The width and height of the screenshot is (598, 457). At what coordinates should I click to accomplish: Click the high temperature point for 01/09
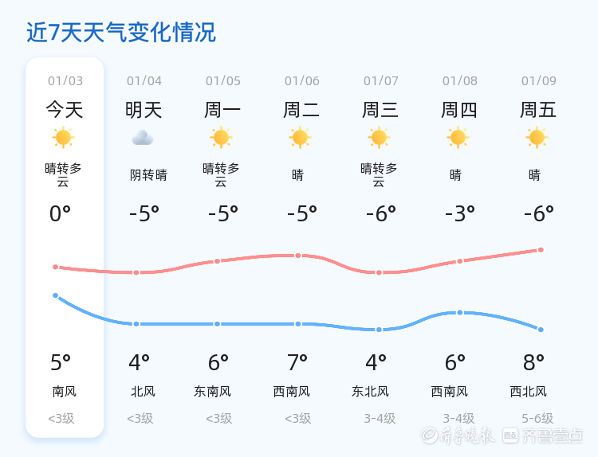coord(541,250)
